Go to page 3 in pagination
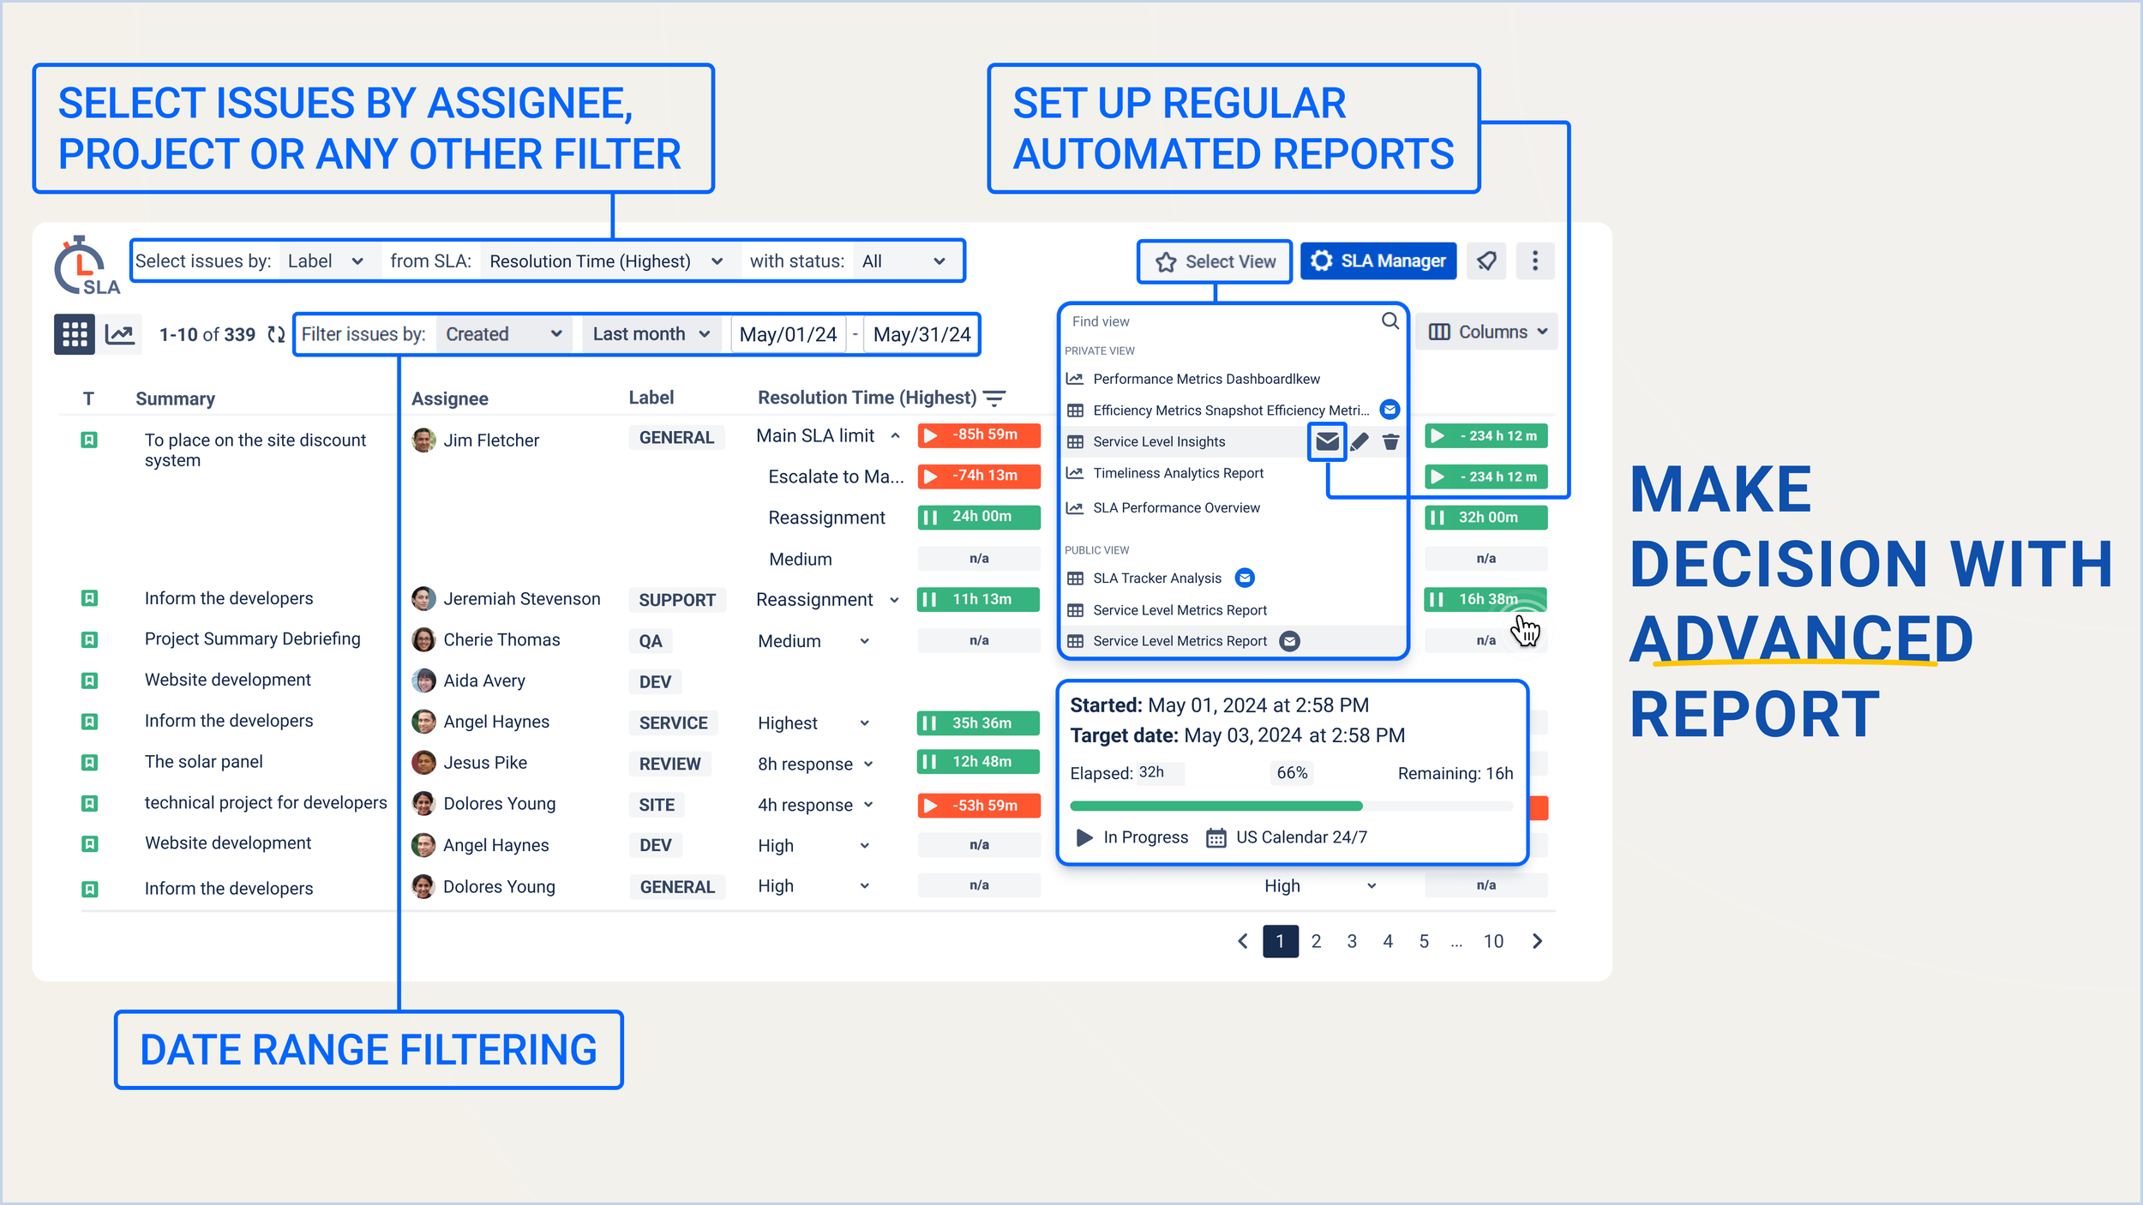2143x1205 pixels. click(1352, 941)
